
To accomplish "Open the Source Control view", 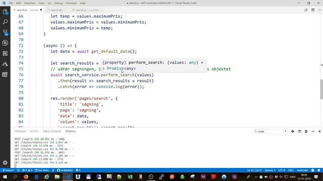I will 5,32.
